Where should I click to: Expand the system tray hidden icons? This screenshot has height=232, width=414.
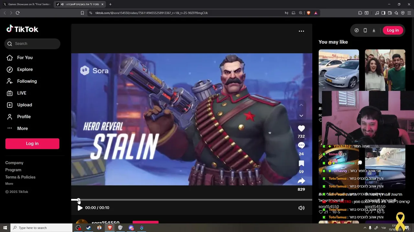click(x=365, y=228)
